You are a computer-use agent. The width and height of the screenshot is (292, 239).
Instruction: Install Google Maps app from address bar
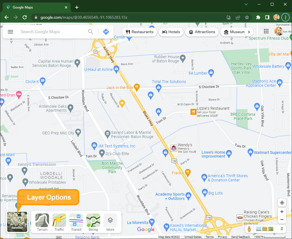(x=229, y=17)
